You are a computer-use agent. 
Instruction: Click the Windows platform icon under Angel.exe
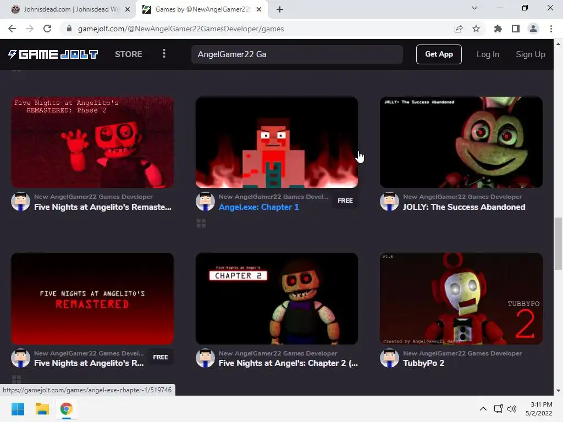pos(201,223)
